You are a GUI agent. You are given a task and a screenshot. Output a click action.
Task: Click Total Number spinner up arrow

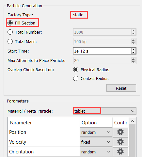pos(134,31)
